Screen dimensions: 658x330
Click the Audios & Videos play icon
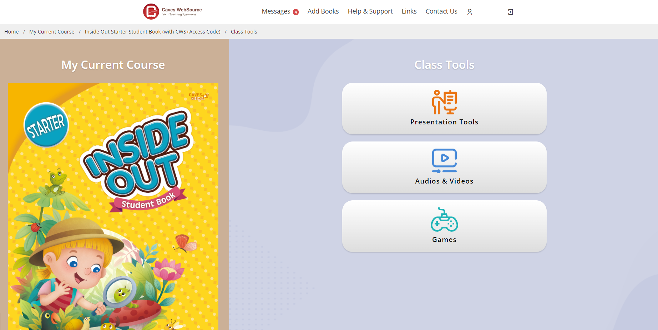(x=444, y=161)
